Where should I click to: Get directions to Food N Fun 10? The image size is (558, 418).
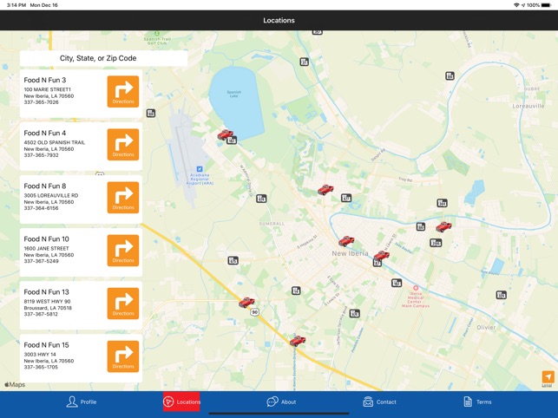coord(123,251)
